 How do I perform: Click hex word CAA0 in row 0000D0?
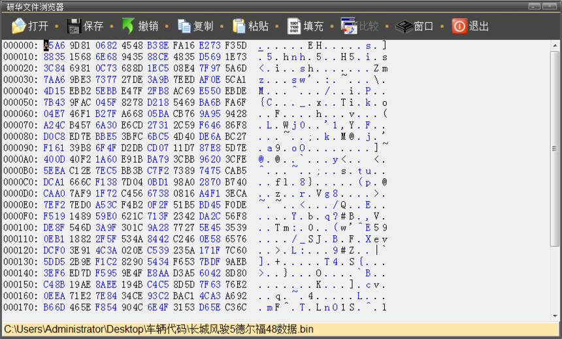pyautogui.click(x=54, y=193)
